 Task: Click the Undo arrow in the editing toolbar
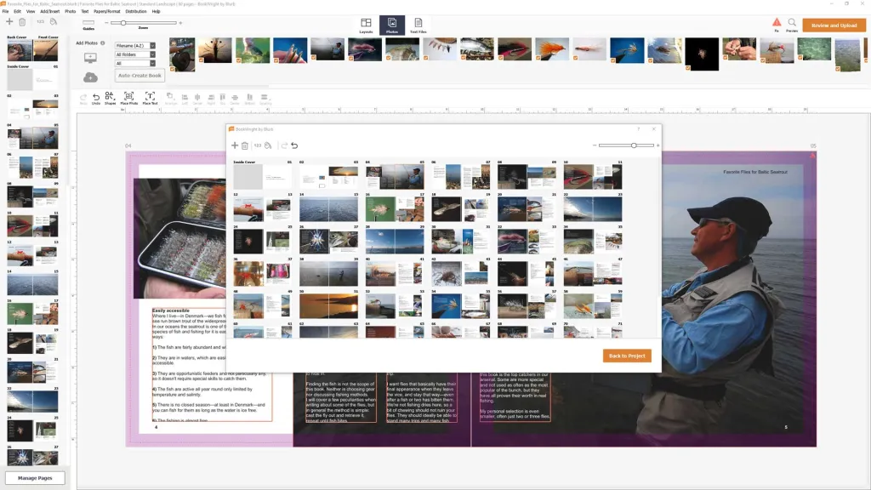pyautogui.click(x=96, y=99)
